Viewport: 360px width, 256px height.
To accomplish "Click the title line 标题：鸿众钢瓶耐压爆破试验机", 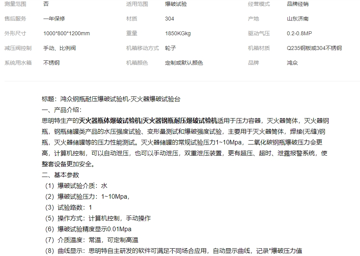I will click(111, 99).
